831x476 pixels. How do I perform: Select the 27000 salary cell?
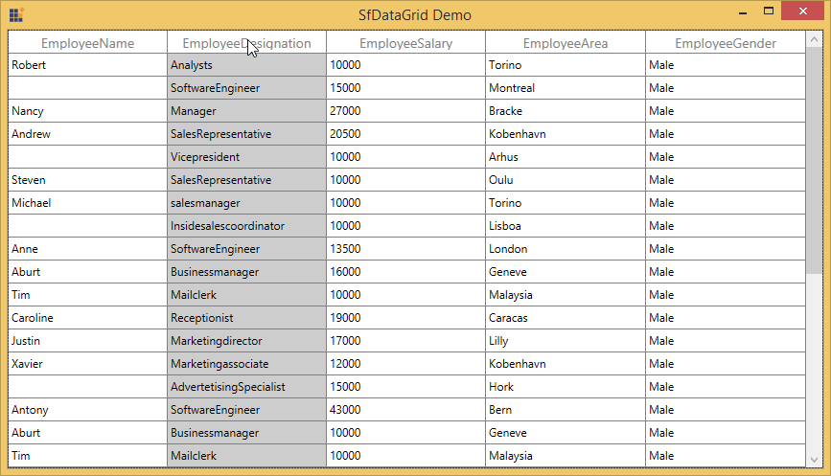405,111
